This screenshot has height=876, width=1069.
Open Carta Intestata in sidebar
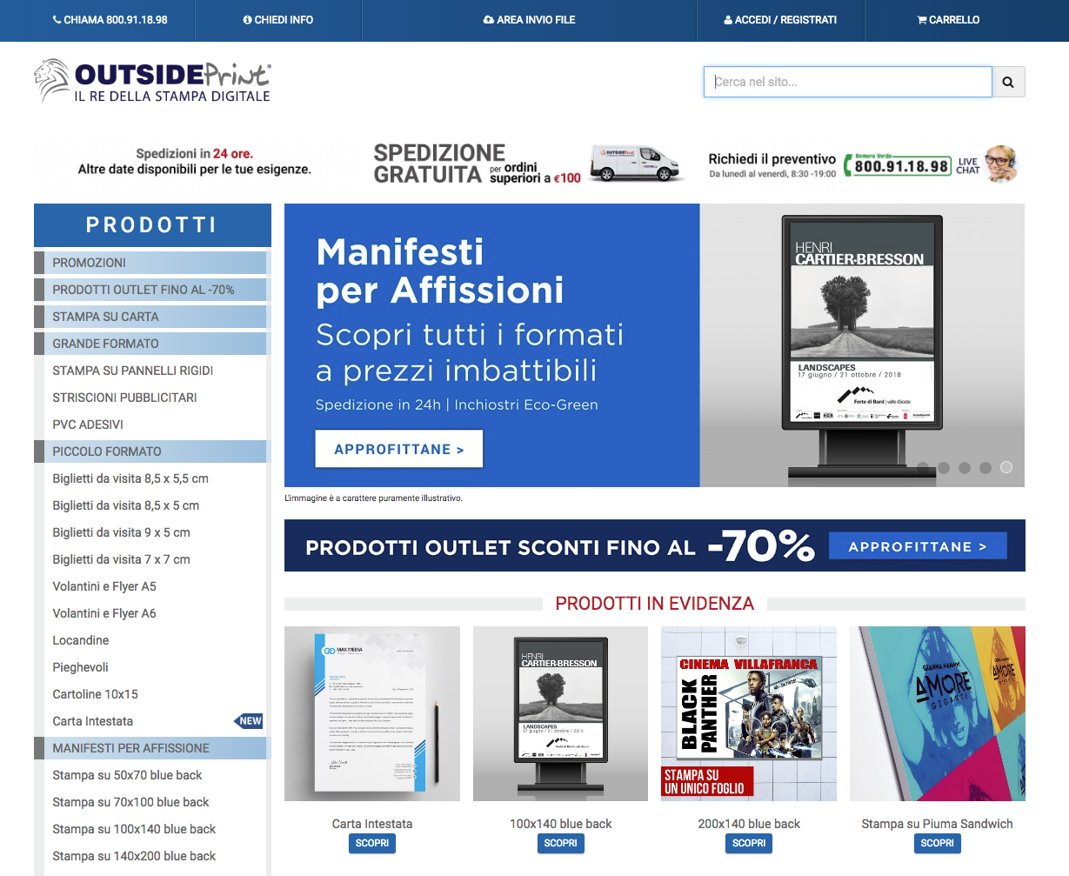coord(93,721)
